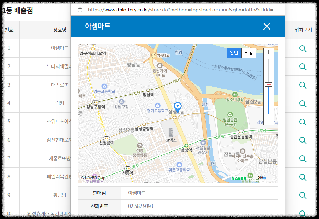This screenshot has width=319, height=219.
Task: Click 휘문고등학교 school icon on map
Action: [179, 165]
